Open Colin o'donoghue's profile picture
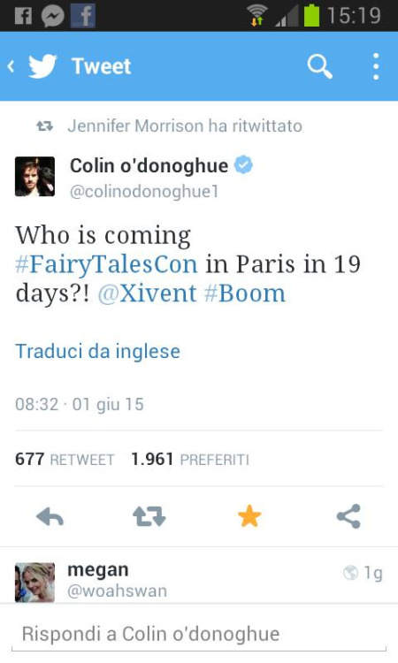This screenshot has height=663, width=398. coord(34,176)
